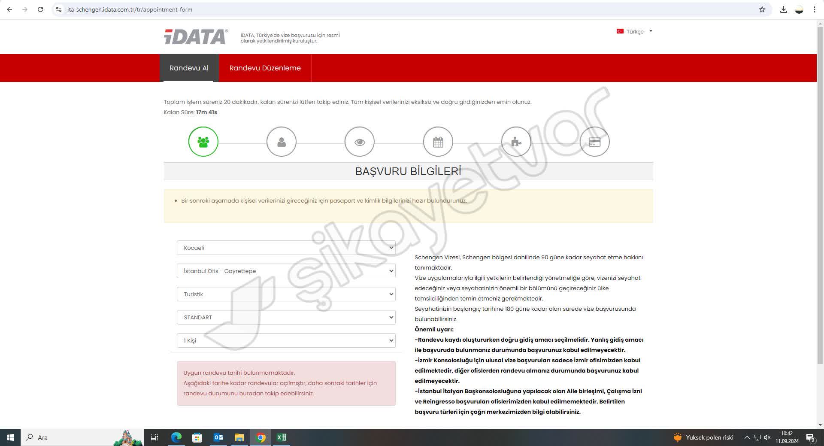Click the payment card step icon
The image size is (824, 446).
pos(594,141)
